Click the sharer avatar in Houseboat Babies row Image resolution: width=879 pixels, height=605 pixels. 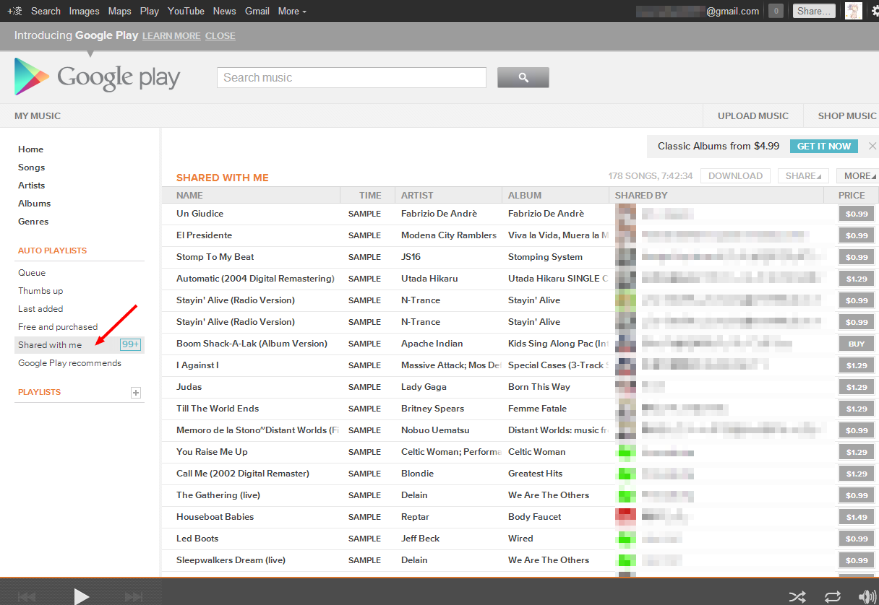(626, 517)
